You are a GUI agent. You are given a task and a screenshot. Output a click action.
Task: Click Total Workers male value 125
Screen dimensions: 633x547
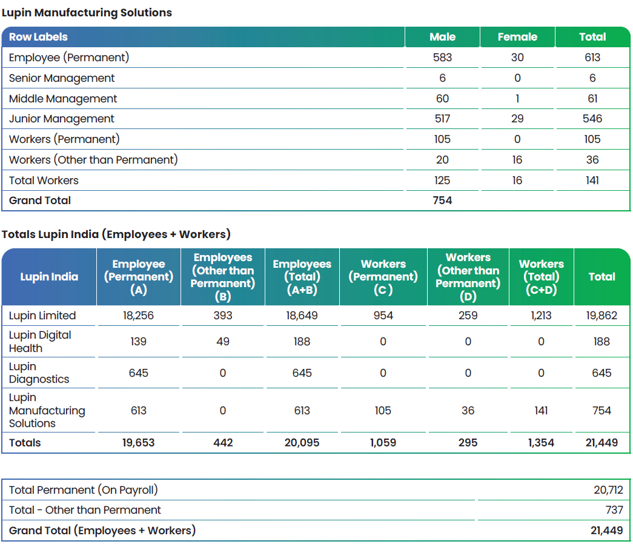pyautogui.click(x=442, y=181)
